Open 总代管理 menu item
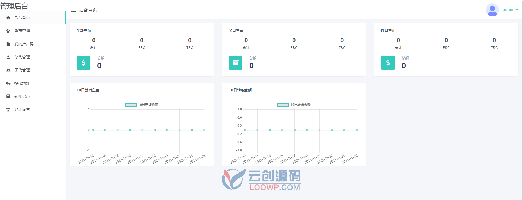 pyautogui.click(x=33, y=57)
